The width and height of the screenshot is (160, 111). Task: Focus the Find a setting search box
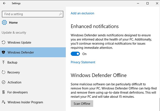pos(33,14)
